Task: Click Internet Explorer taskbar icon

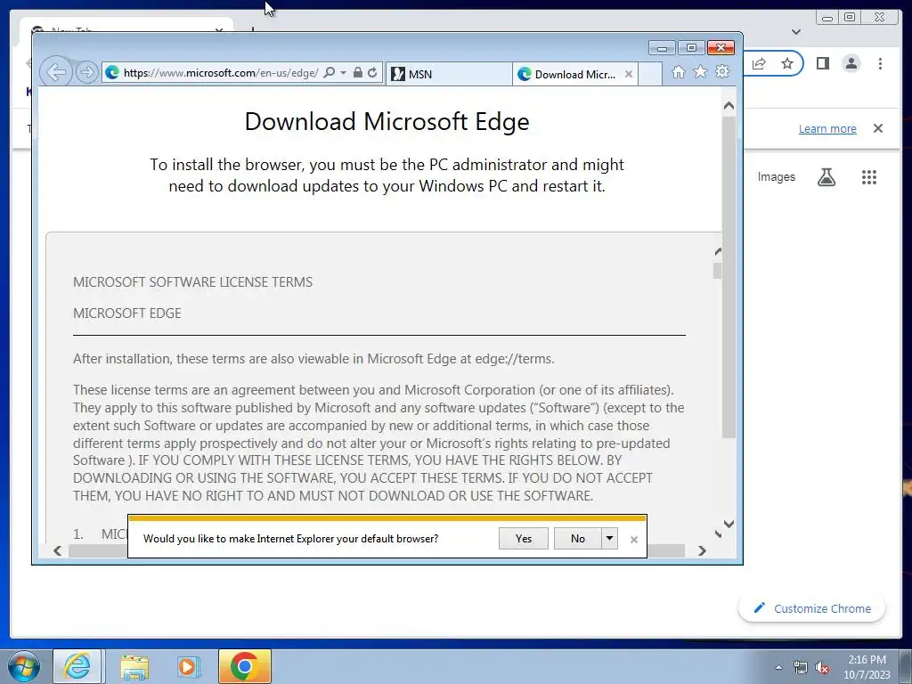Action: coord(77,666)
